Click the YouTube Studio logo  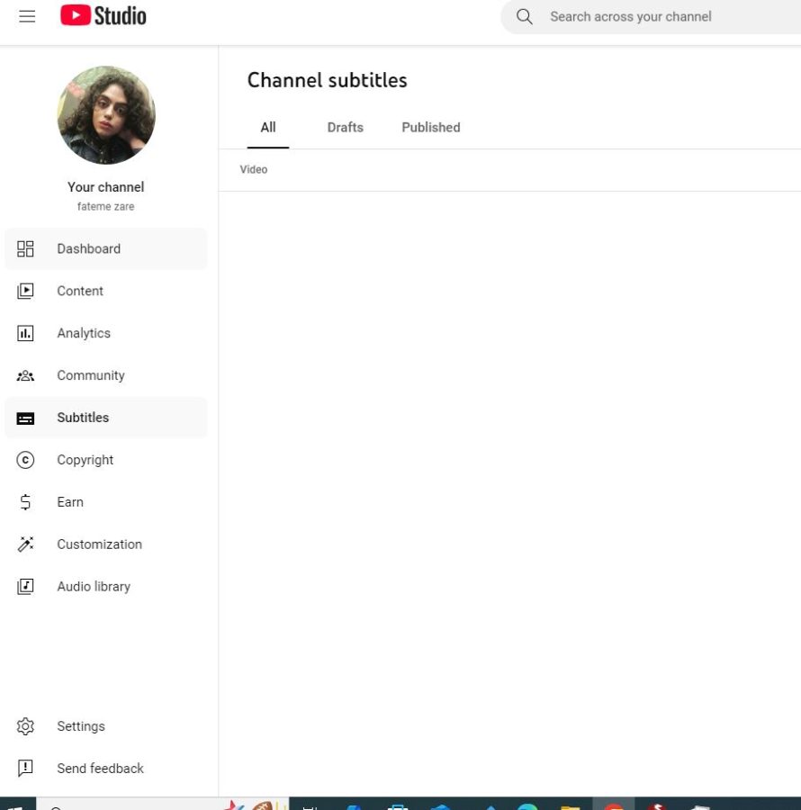(103, 15)
